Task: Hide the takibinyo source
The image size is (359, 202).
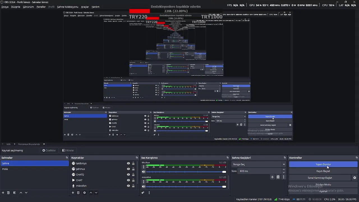Action: 128,163
